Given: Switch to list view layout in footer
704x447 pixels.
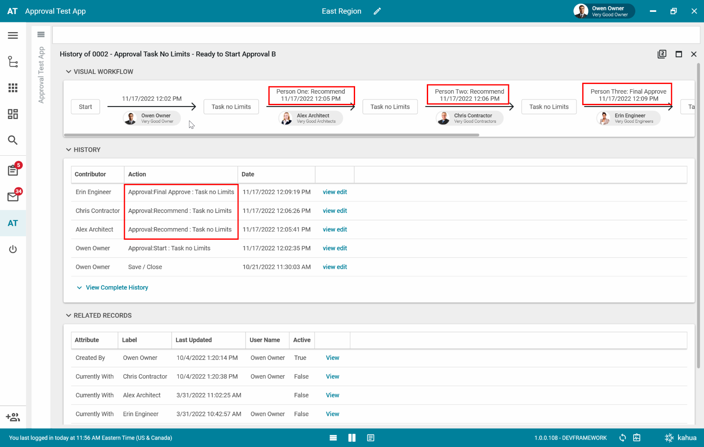Looking at the screenshot, I should [x=333, y=438].
